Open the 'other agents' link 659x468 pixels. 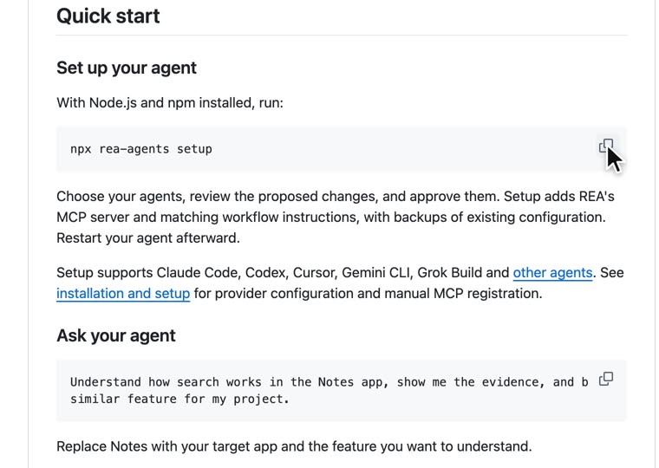552,273
